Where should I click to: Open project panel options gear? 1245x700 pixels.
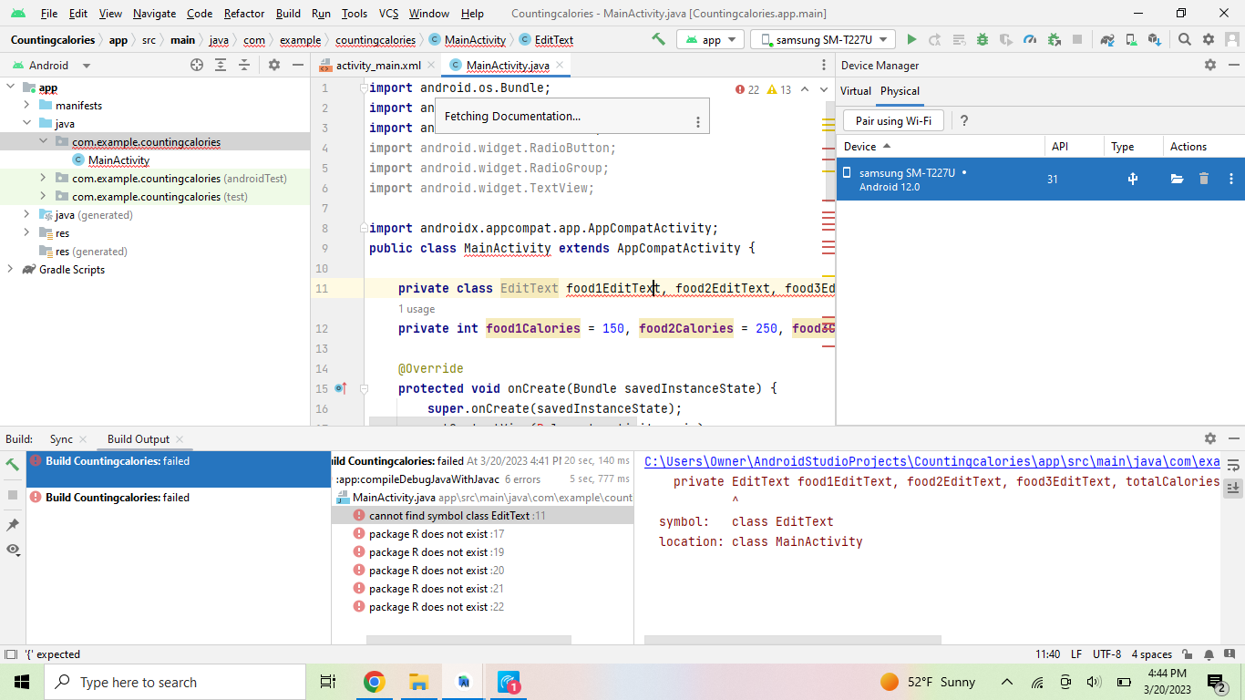coord(274,65)
